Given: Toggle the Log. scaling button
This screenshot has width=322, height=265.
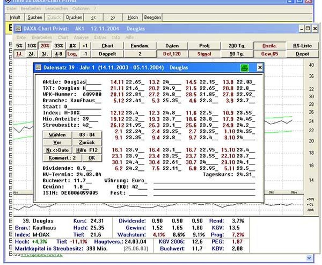Looking at the screenshot, I should pyautogui.click(x=72, y=54).
